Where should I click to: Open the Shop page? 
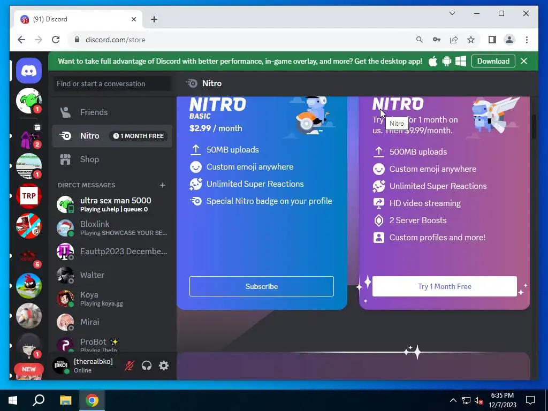[x=112, y=159]
